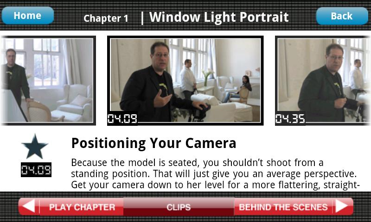Screen dimensions: 371x222
Task: Select the center 04.09 clip thumbnail
Action: (185, 80)
